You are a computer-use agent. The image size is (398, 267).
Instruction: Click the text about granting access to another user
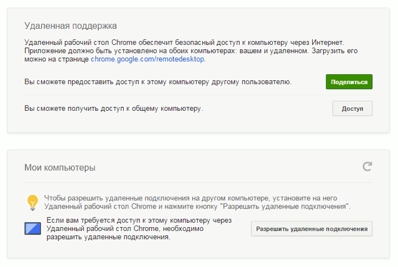[158, 82]
